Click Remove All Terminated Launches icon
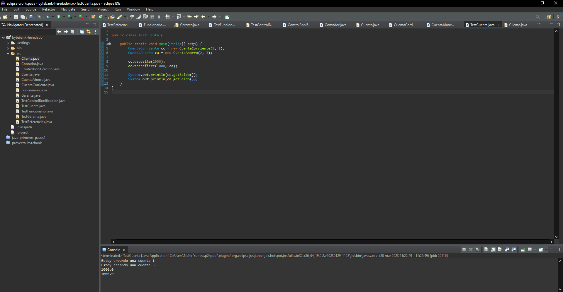The image size is (563, 292). pyautogui.click(x=478, y=250)
